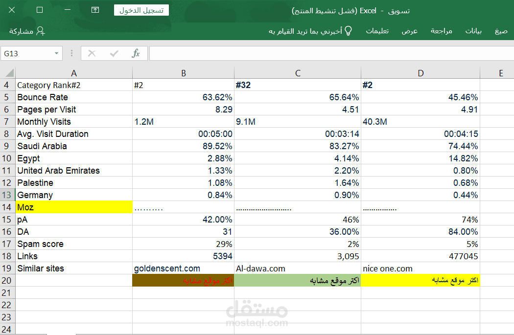Click the nice one.com cell
This screenshot has width=514, height=335.
(x=421, y=268)
